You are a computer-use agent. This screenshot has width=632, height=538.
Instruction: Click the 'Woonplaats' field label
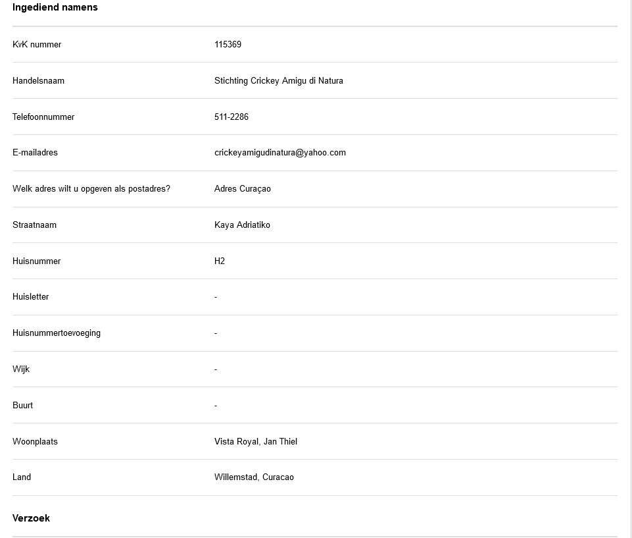pos(35,442)
